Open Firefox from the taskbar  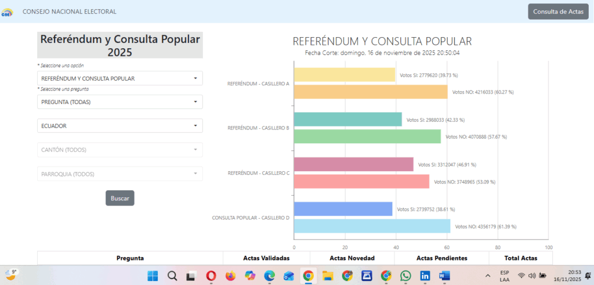pos(230,276)
